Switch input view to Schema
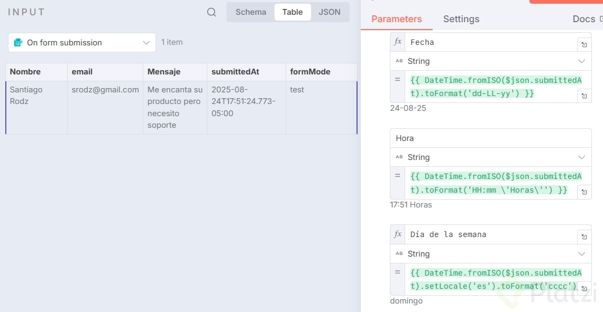This screenshot has height=312, width=603. (251, 12)
